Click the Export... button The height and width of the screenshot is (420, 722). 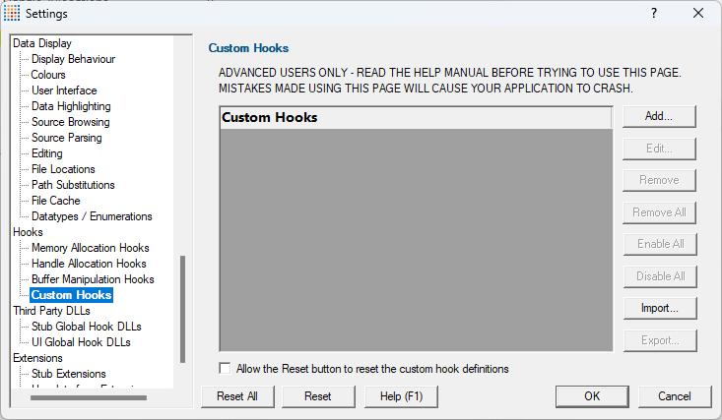pyautogui.click(x=660, y=340)
